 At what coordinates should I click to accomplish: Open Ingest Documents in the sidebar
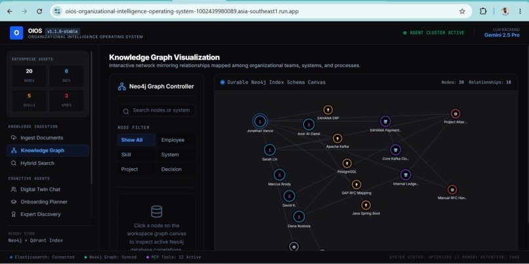point(47,138)
